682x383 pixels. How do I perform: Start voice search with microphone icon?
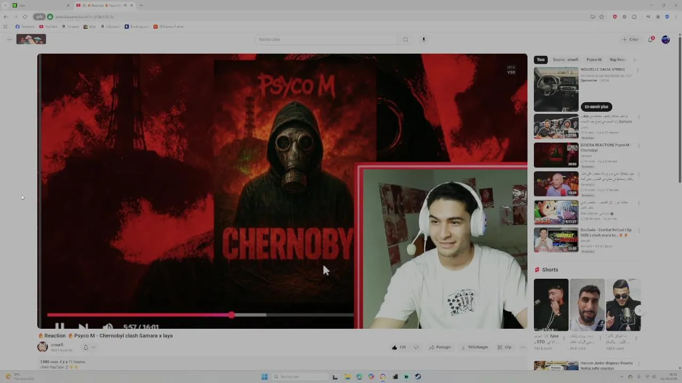424,39
